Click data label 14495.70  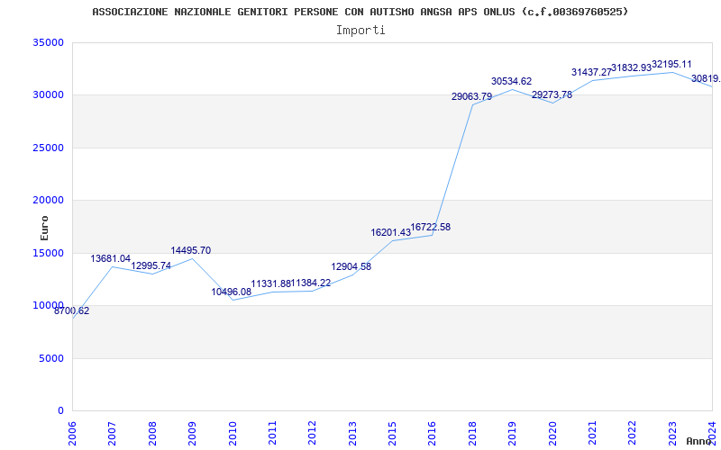191,251
